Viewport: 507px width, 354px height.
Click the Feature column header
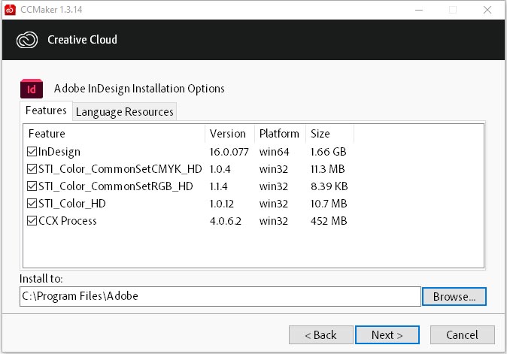pos(114,134)
